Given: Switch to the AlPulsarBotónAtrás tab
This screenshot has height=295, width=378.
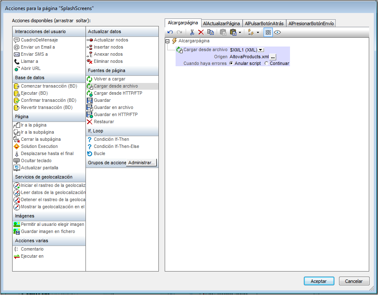Looking at the screenshot, I should (264, 23).
